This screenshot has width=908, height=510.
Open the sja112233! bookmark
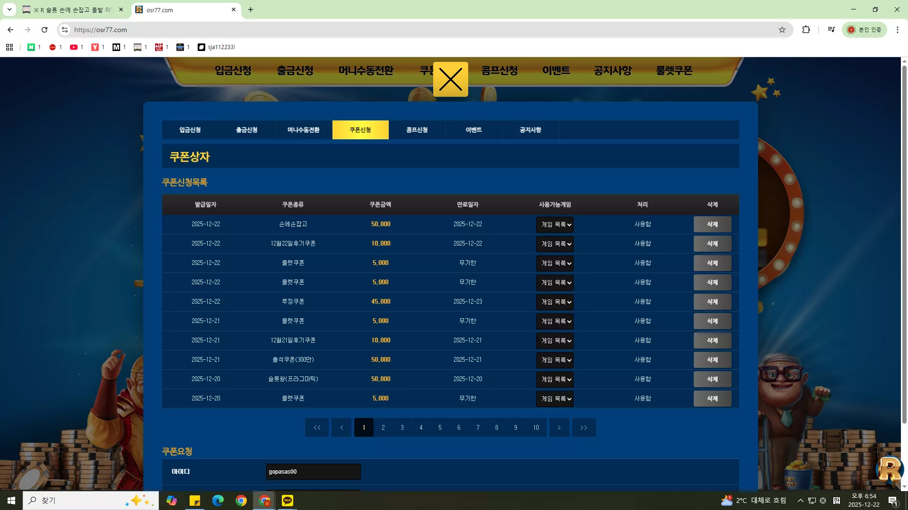click(217, 47)
